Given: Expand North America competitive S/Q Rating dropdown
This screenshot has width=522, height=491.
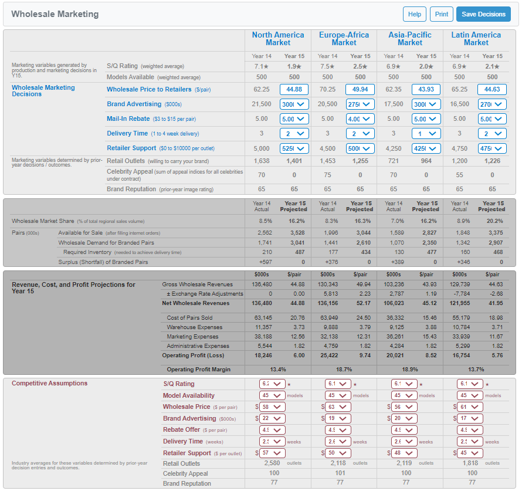Looking at the screenshot, I should click(x=272, y=384).
